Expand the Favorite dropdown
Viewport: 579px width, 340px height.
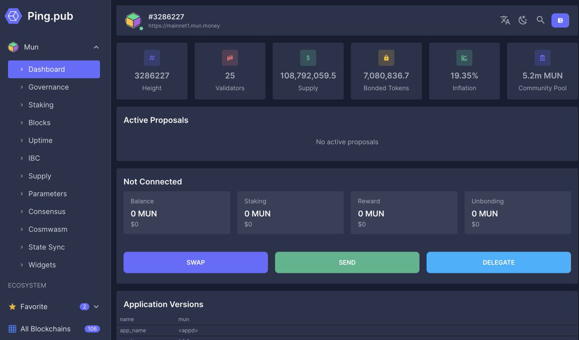(x=95, y=306)
